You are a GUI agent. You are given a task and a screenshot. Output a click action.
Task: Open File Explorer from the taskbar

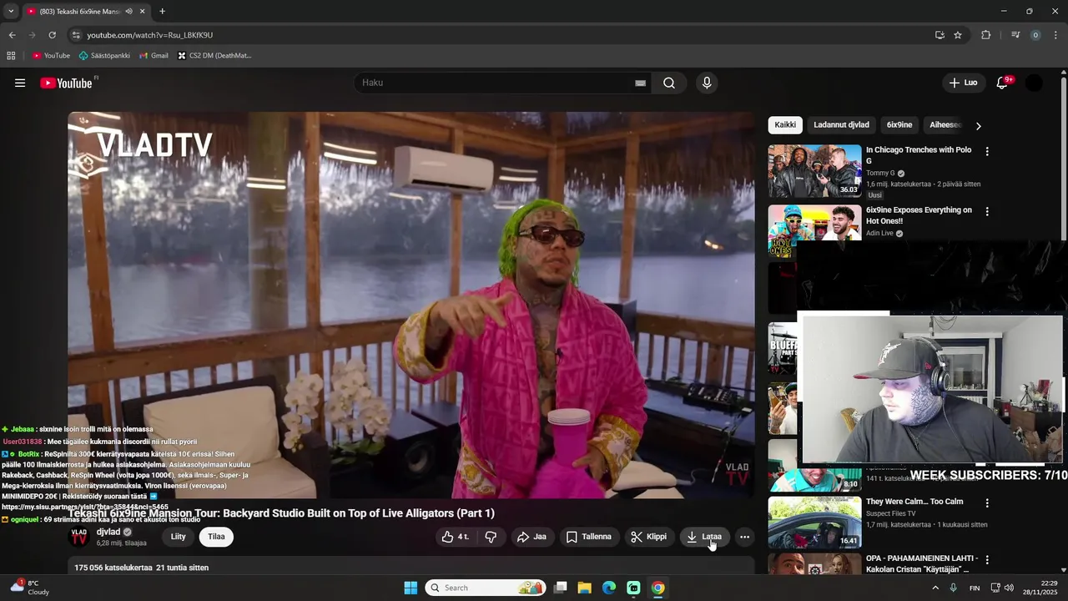pos(585,588)
